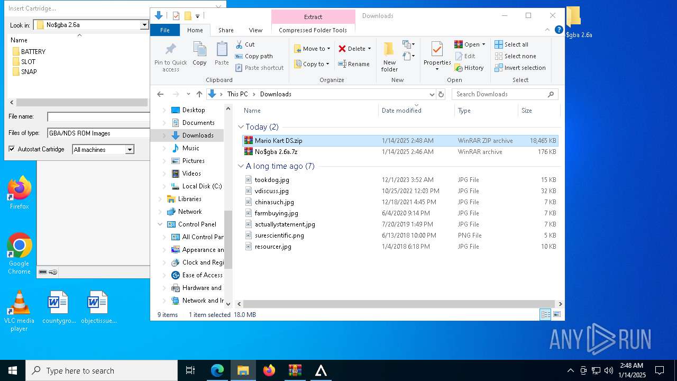Image resolution: width=677 pixels, height=381 pixels.
Task: Open the Look in folder dropdown
Action: pyautogui.click(x=144, y=25)
